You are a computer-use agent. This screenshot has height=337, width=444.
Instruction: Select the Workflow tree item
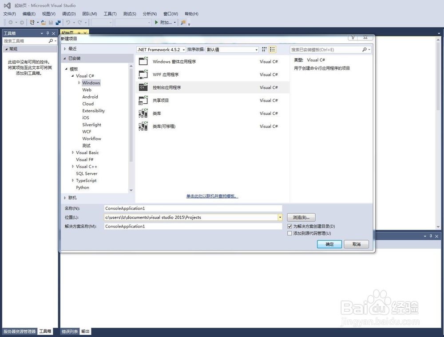[92, 138]
